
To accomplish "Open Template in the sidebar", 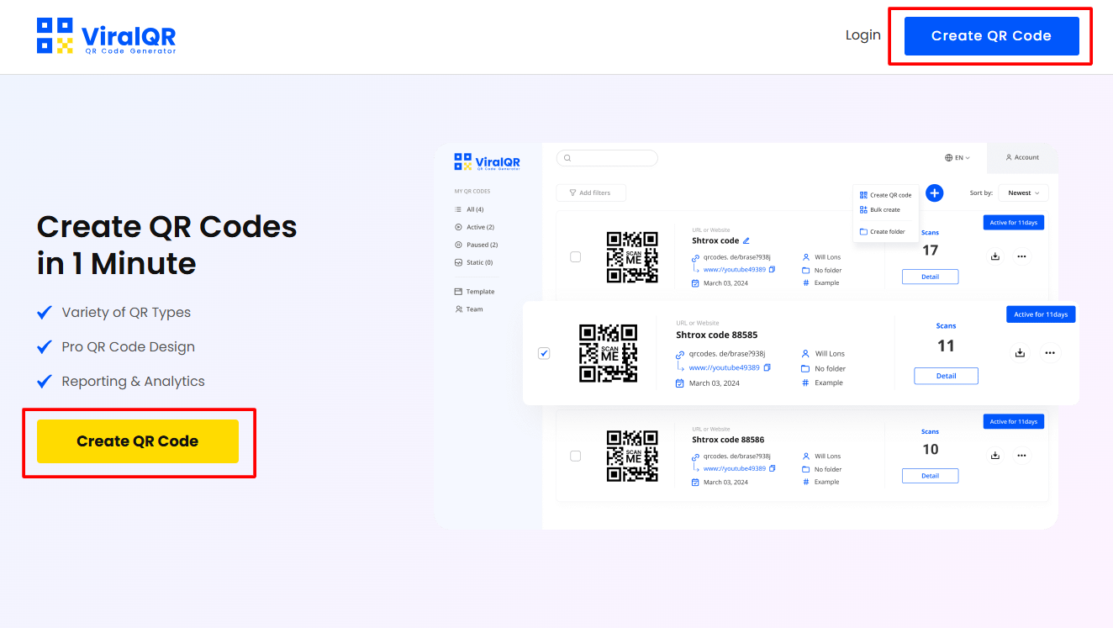I will tap(474, 292).
